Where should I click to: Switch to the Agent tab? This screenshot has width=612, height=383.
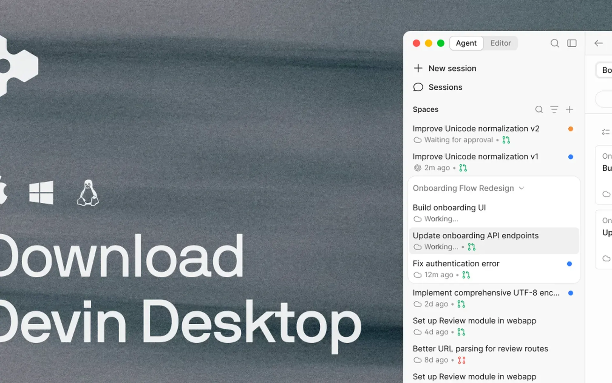coord(466,43)
